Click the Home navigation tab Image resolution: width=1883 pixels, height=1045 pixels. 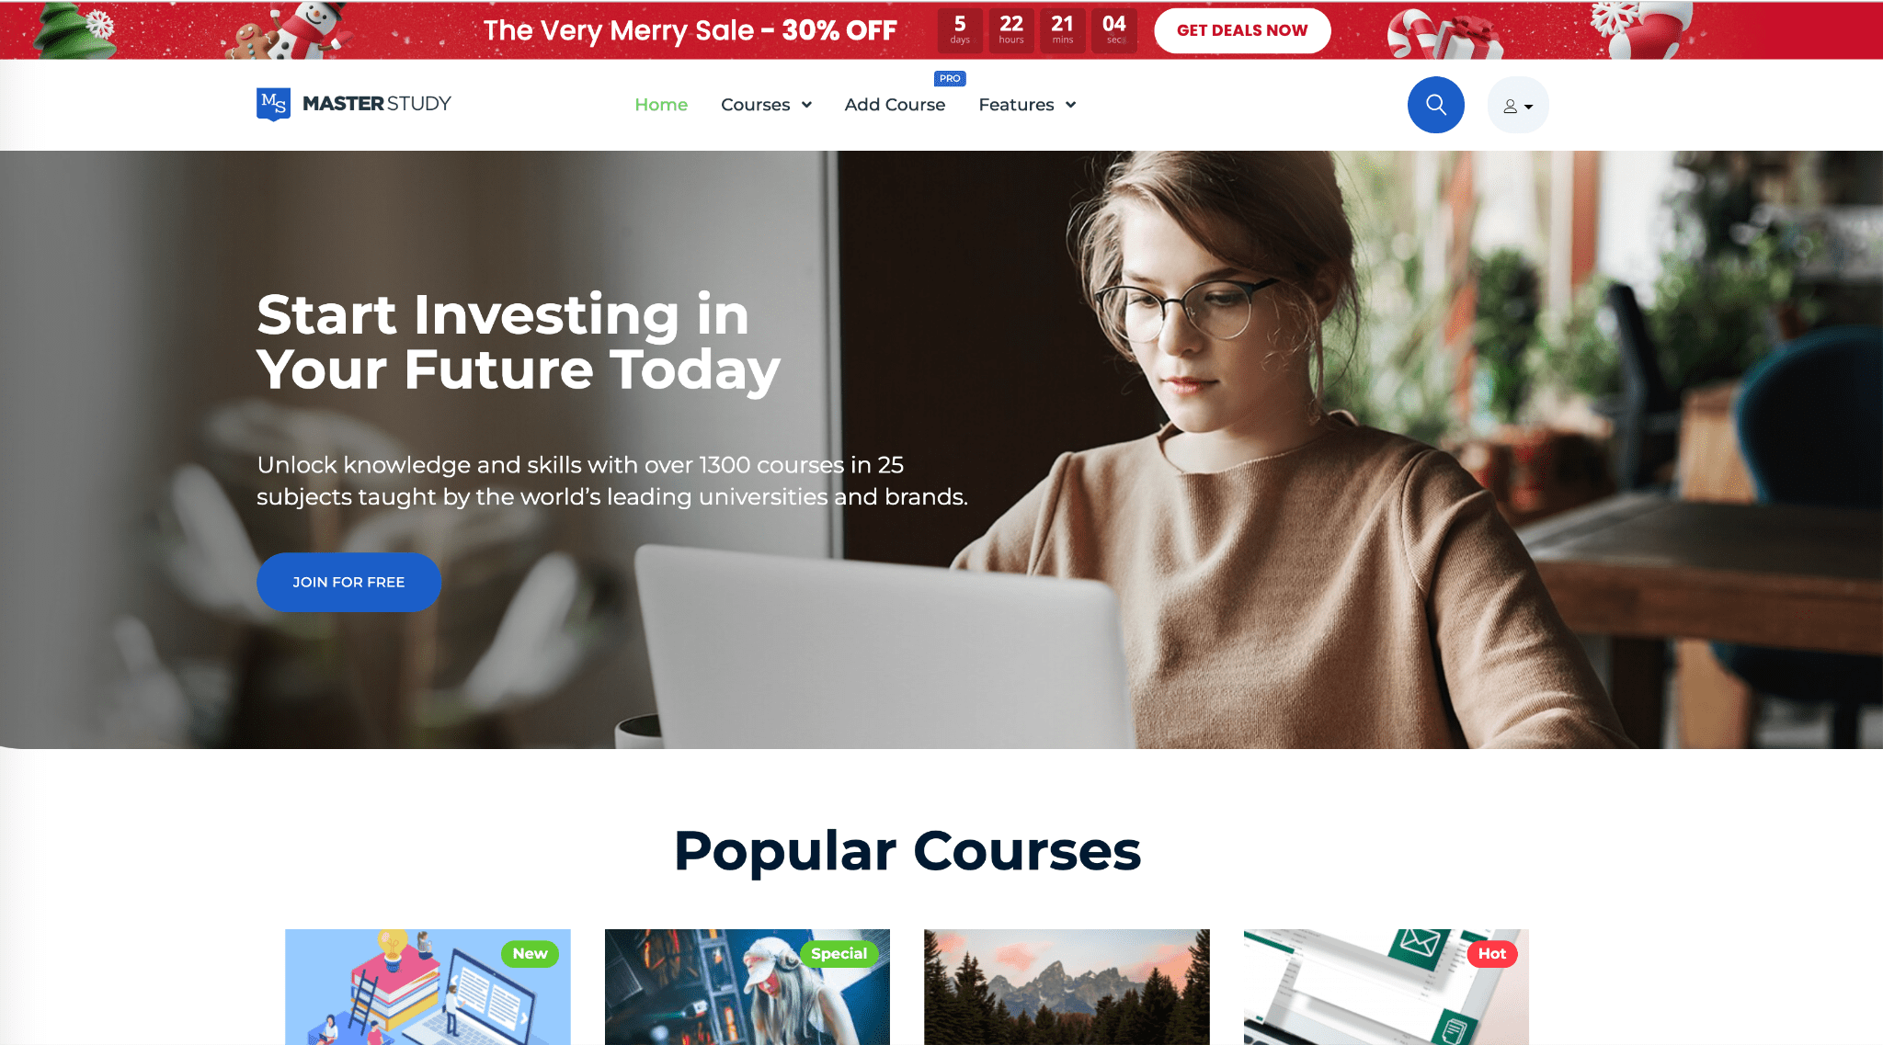[662, 104]
